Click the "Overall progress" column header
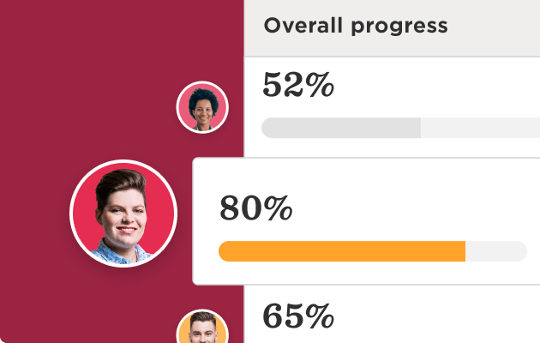The image size is (540, 343). click(x=356, y=26)
